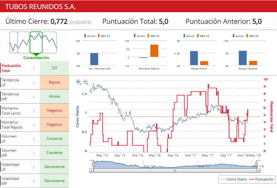Zoom out on the price chart
Image resolution: width=277 pixels, height=188 pixels.
pos(86,82)
